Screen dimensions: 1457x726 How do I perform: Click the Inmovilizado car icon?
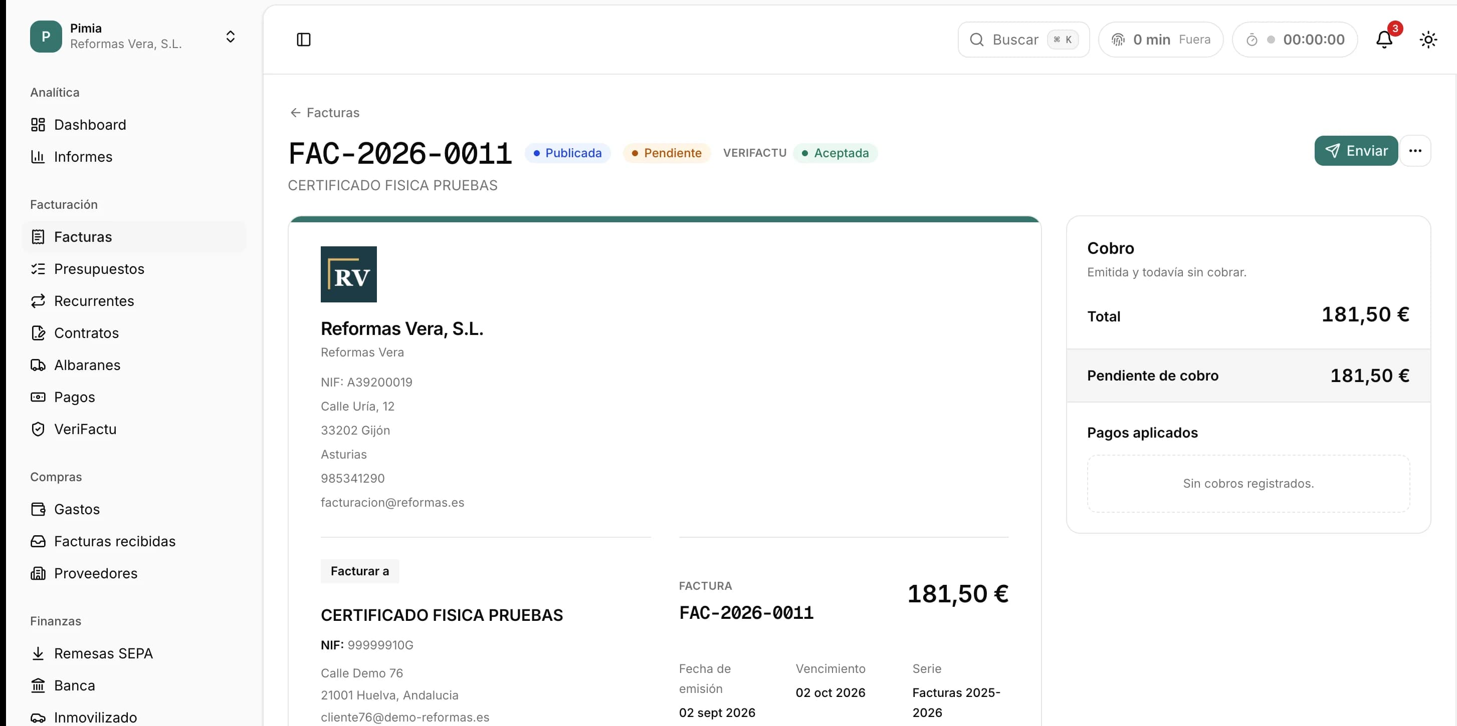pyautogui.click(x=38, y=717)
